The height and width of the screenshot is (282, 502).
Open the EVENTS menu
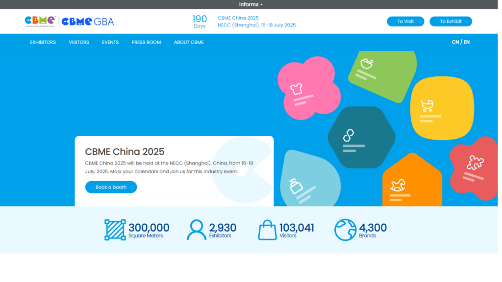[110, 42]
